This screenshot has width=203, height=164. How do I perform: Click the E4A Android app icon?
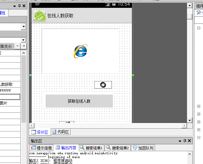tap(39, 16)
